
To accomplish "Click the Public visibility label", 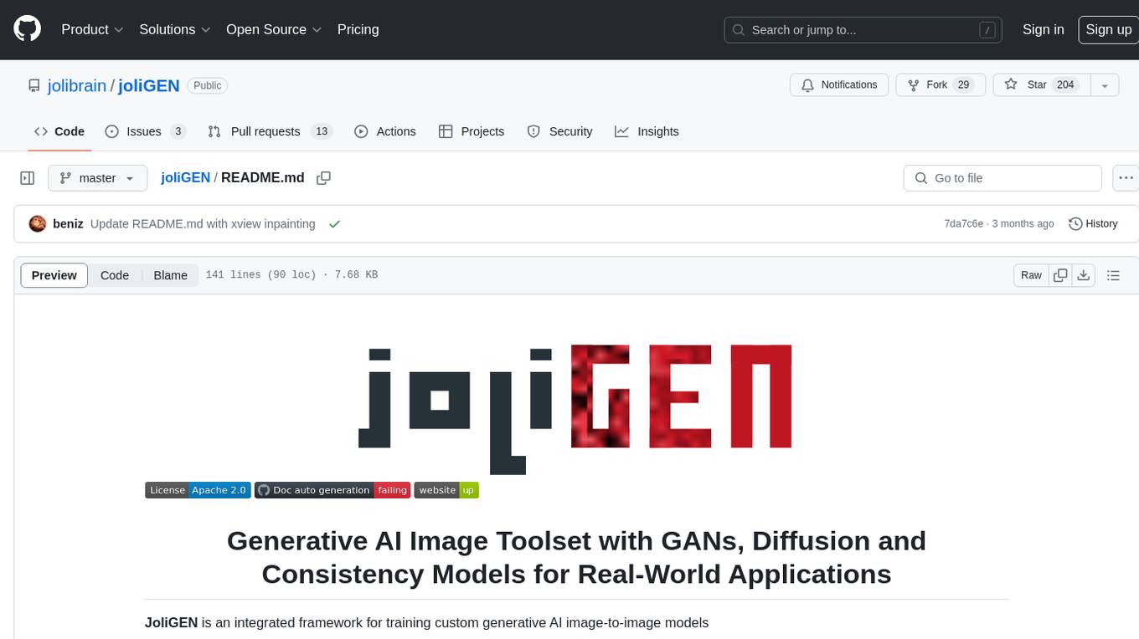I will [207, 85].
